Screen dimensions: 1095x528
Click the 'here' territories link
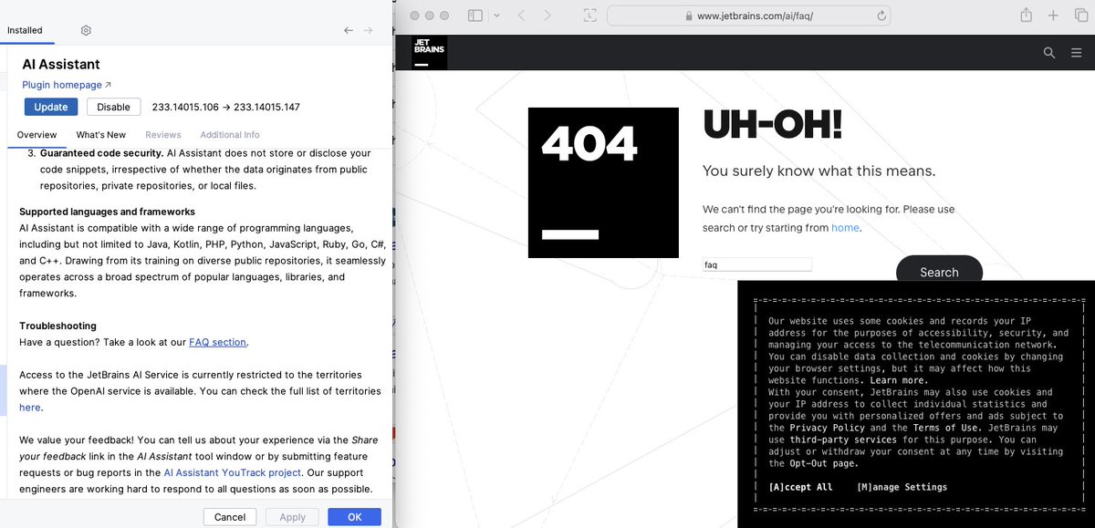click(30, 408)
